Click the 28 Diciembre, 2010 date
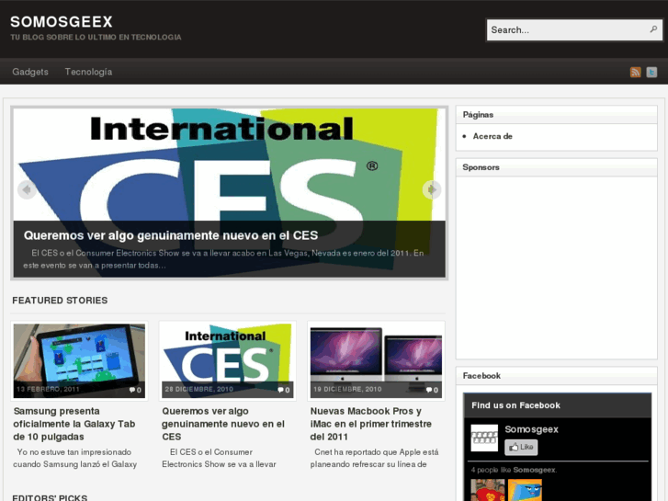This screenshot has width=668, height=501. (199, 389)
